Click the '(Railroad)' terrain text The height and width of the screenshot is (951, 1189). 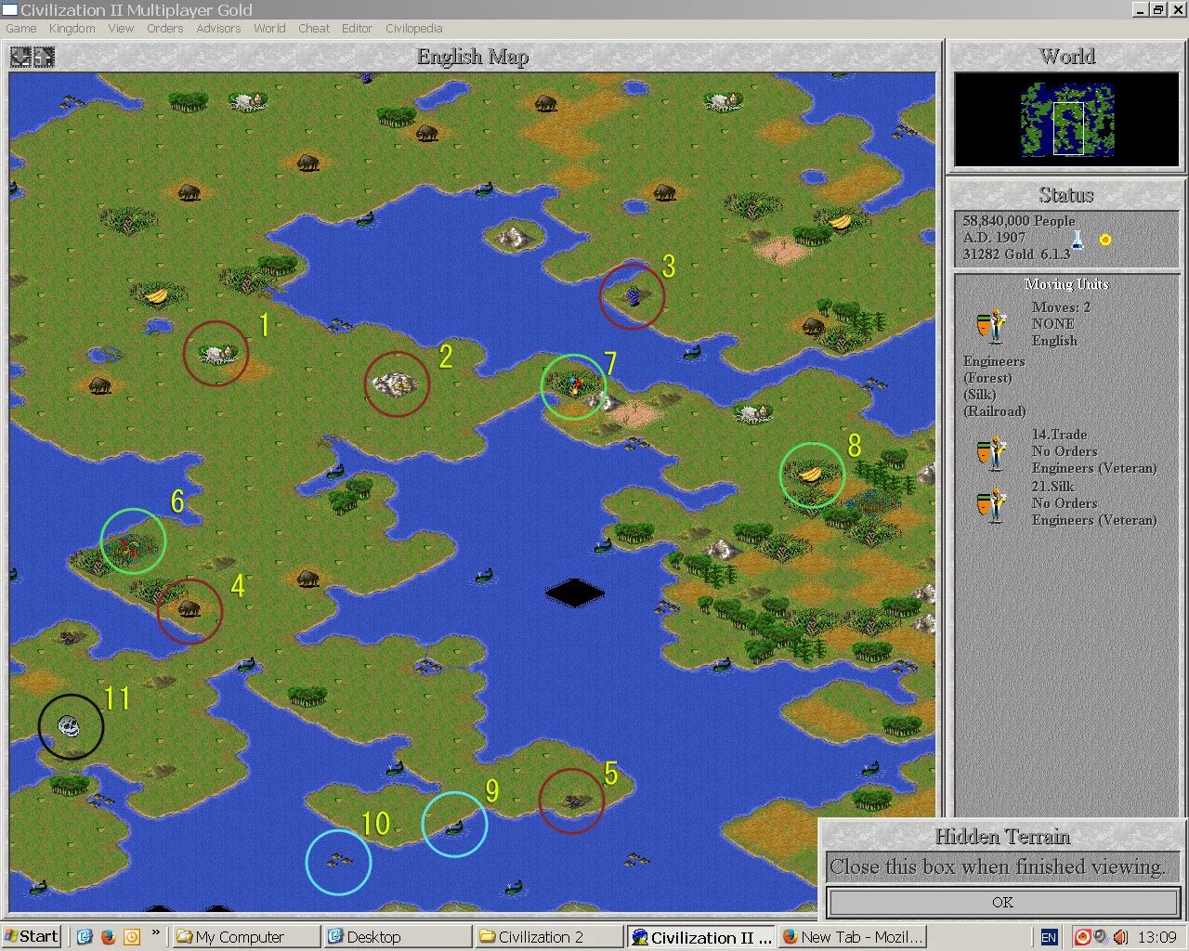pyautogui.click(x=995, y=411)
